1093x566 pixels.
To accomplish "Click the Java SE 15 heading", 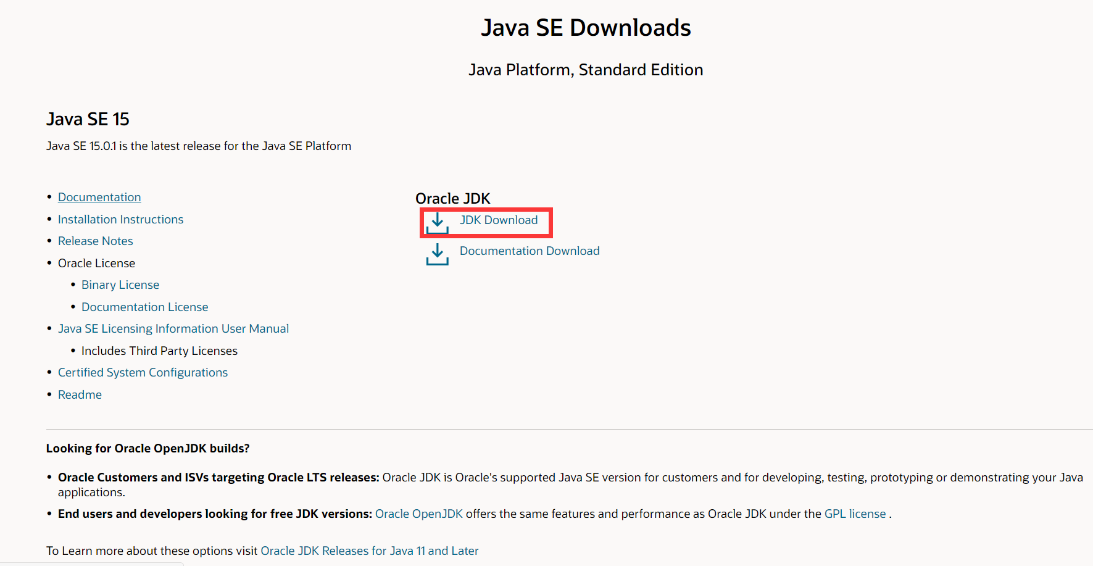I will pos(88,119).
